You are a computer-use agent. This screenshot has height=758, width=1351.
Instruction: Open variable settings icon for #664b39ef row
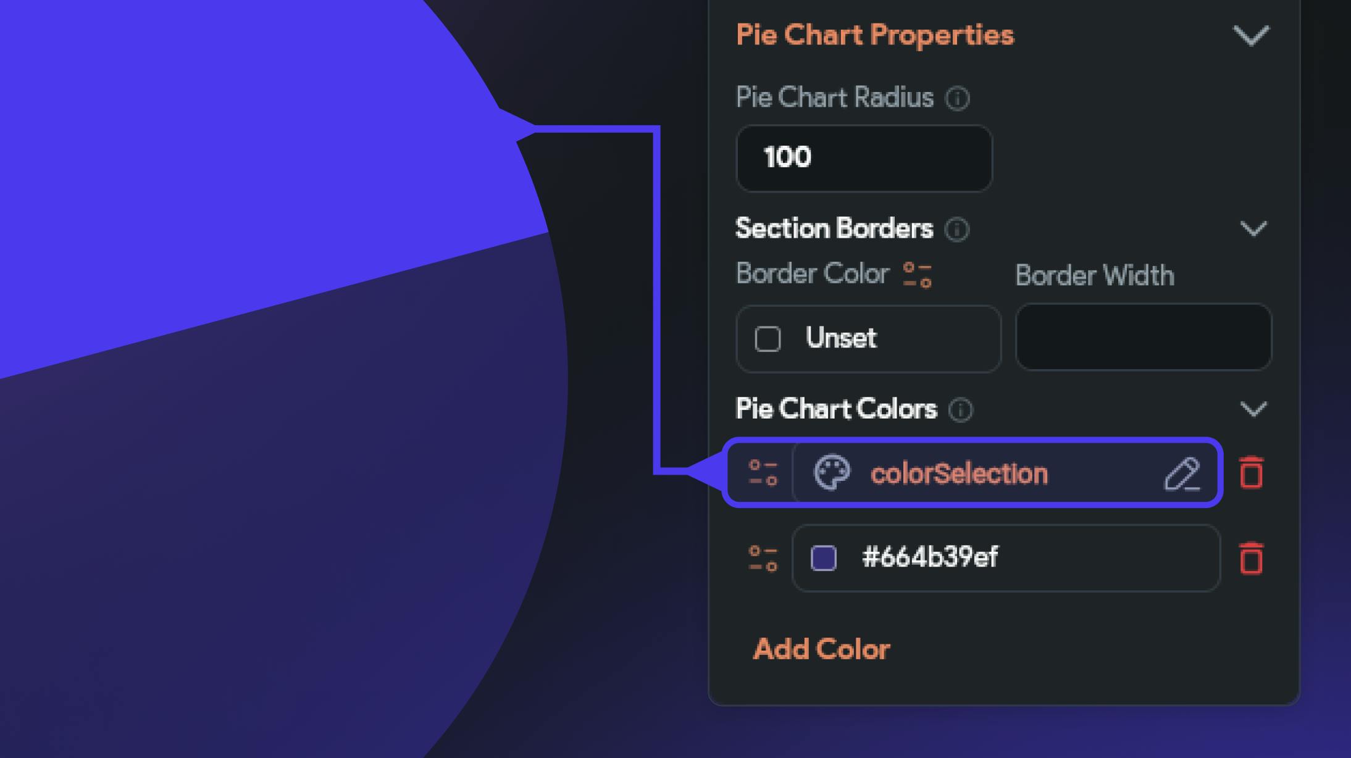click(x=763, y=558)
